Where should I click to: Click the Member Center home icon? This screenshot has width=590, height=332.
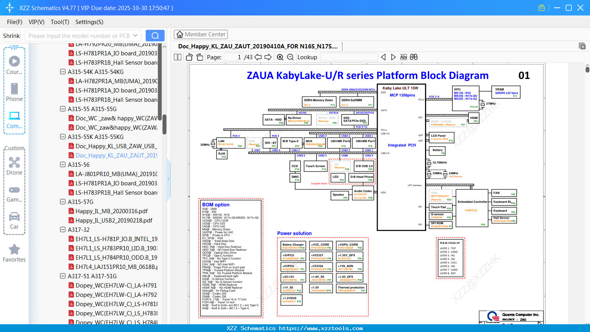(x=180, y=34)
